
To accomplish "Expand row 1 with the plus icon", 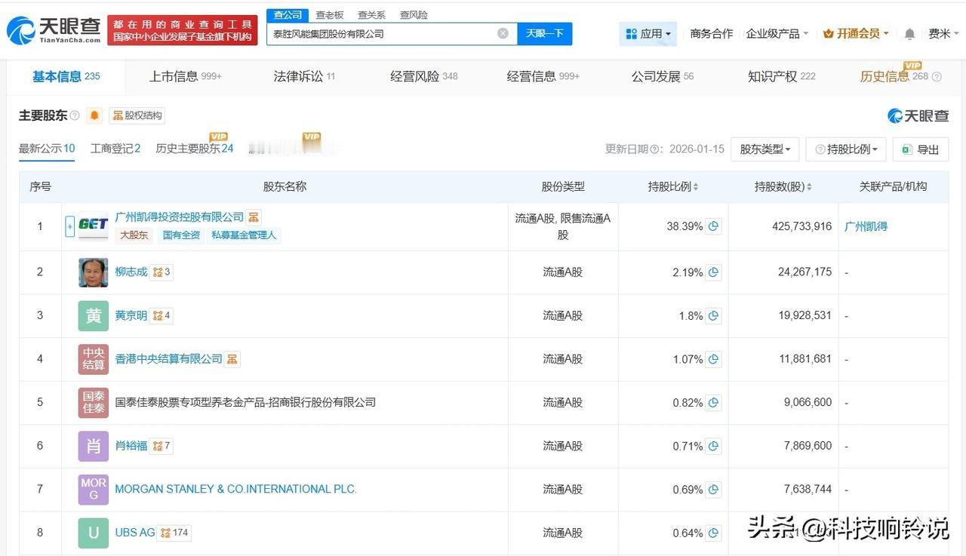I will tap(70, 226).
